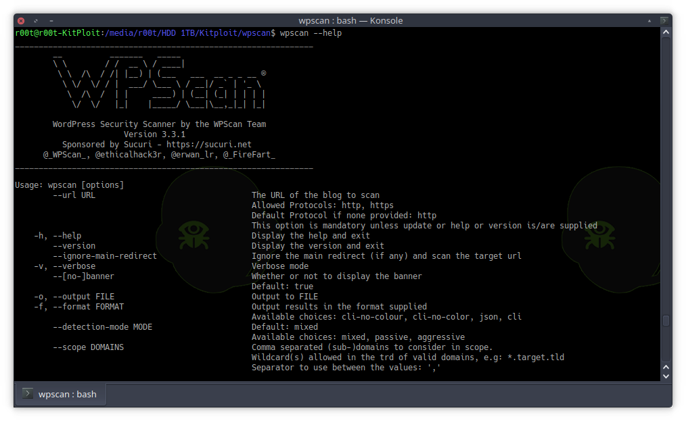The width and height of the screenshot is (686, 421).
Task: Click the "Verbose mode" description
Action: (x=280, y=266)
